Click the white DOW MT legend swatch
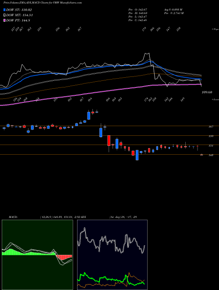Screen dimensions: 219x290 [5, 15]
